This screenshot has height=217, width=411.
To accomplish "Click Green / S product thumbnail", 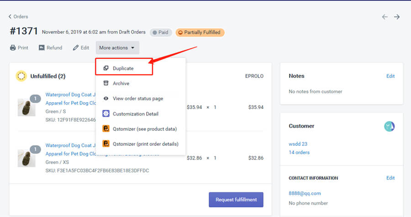I will pos(26,107).
